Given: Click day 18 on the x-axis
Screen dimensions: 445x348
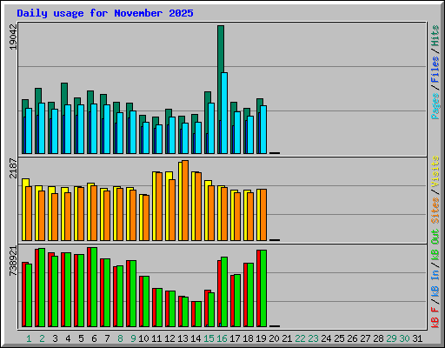Looking at the screenshot, I should [x=248, y=338].
